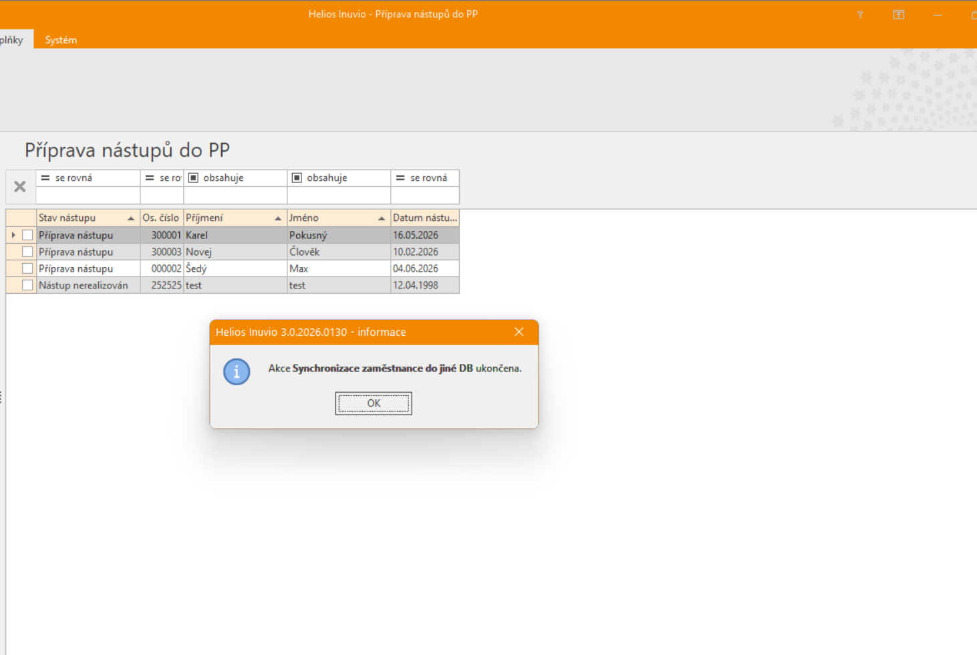Click the dialog title 'Helios Inuvio 3.0.2026.0130 - informace'

coord(311,332)
